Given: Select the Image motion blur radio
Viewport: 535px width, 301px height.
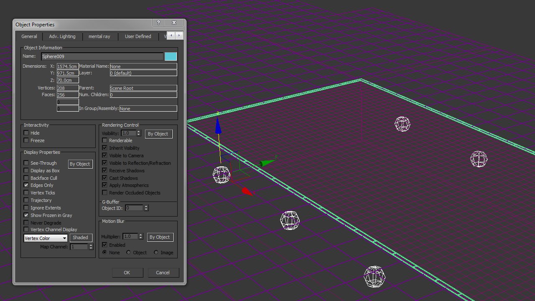Looking at the screenshot, I should point(156,253).
